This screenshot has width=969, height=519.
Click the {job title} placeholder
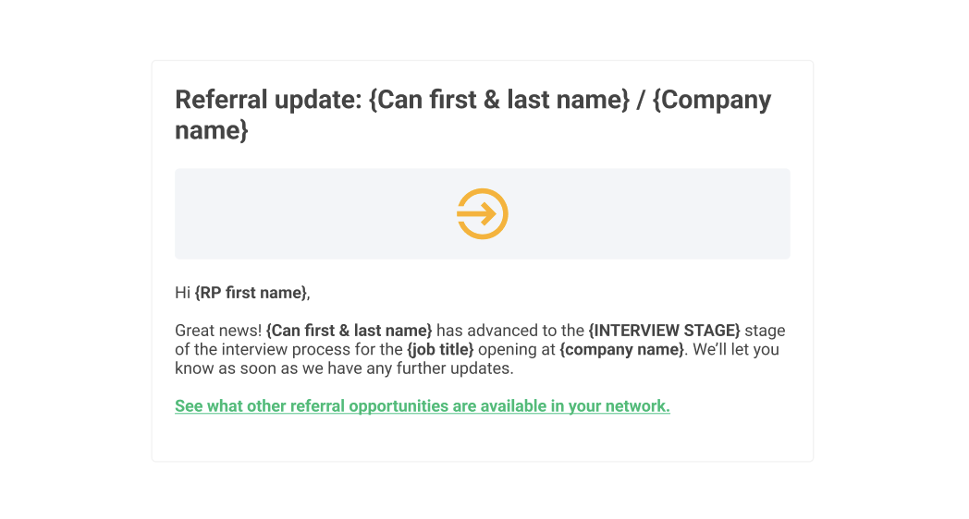441,349
